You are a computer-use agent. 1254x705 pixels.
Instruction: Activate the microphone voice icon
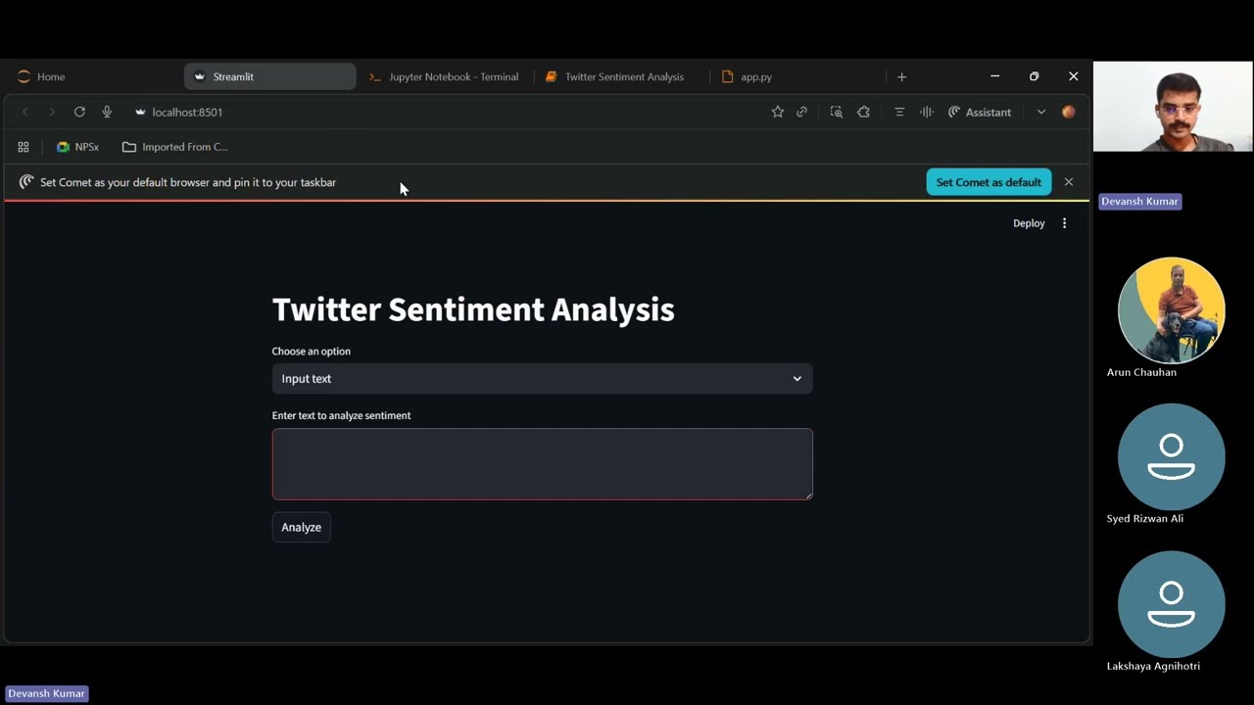107,112
